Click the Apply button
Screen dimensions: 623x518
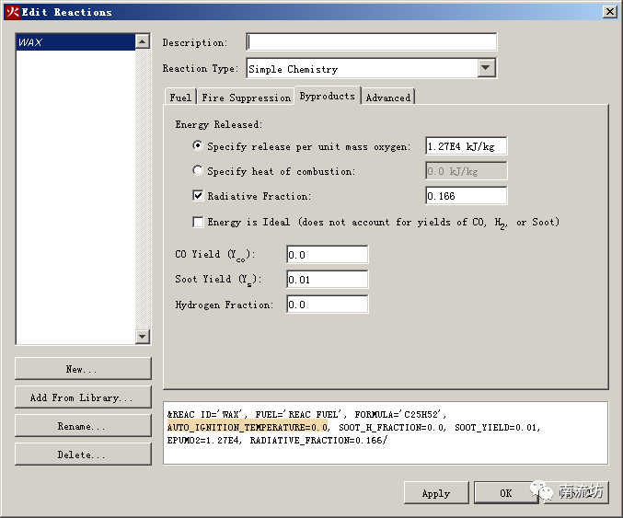click(435, 493)
